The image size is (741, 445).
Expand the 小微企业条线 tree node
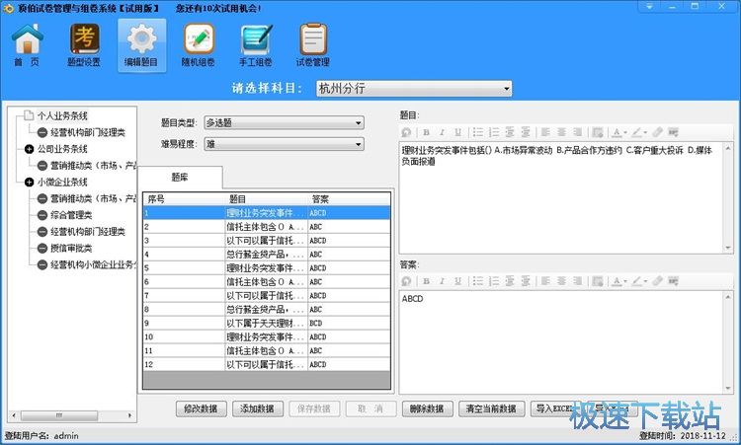point(30,183)
